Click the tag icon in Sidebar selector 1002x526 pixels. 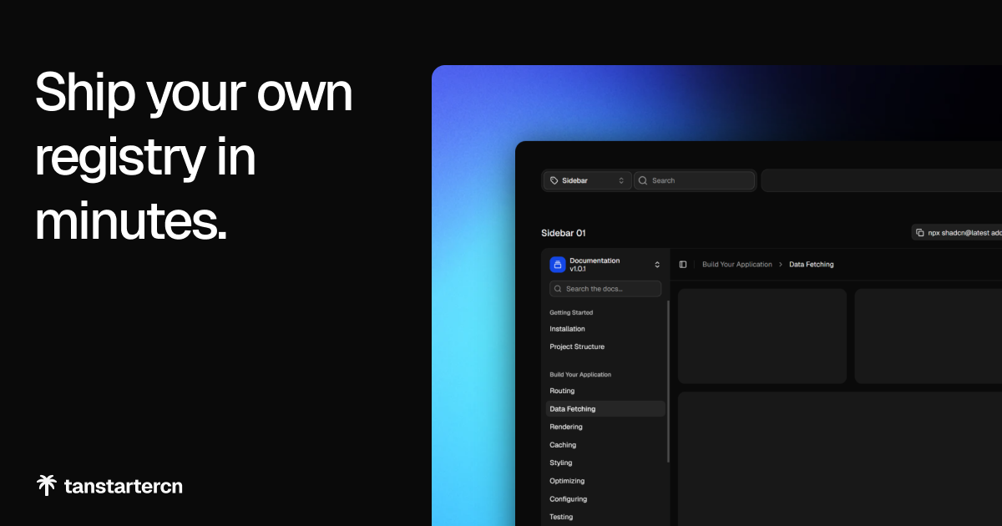click(554, 180)
